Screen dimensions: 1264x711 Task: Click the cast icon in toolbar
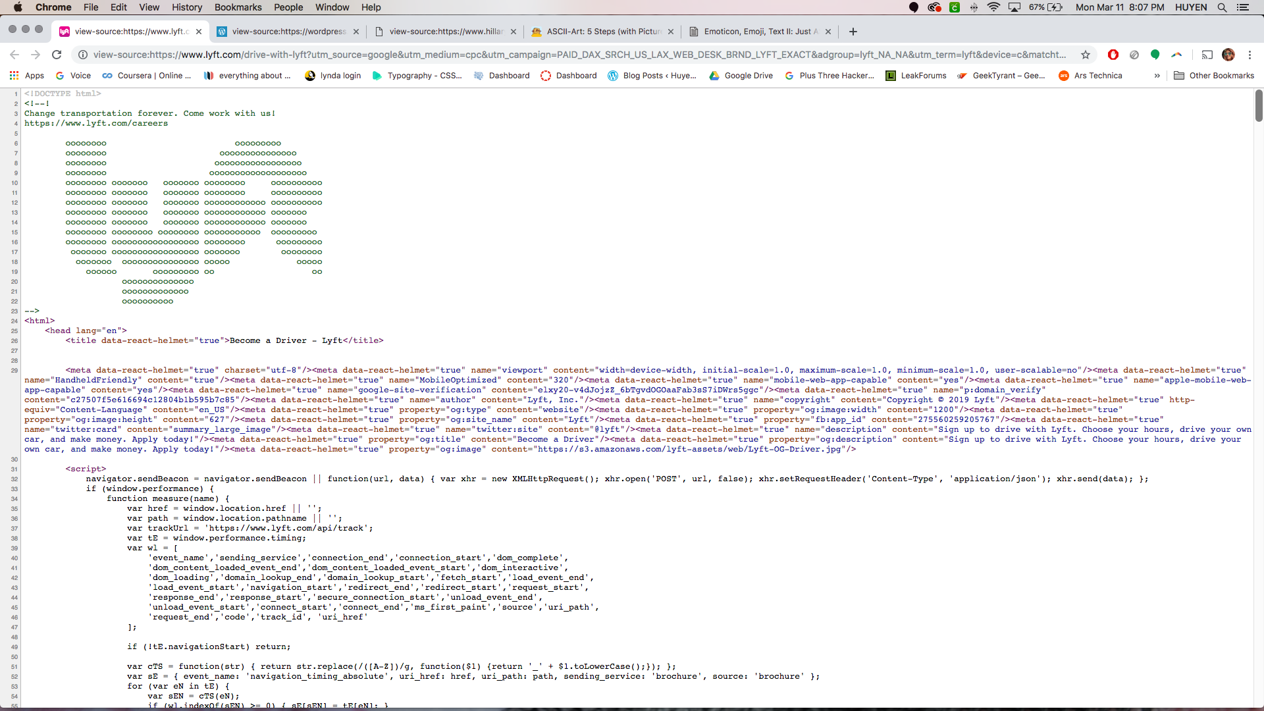(x=1207, y=55)
